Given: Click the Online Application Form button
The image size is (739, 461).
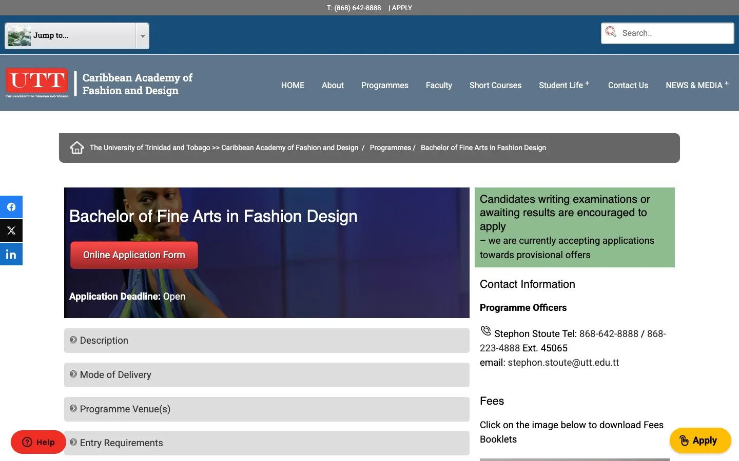Looking at the screenshot, I should (x=134, y=255).
